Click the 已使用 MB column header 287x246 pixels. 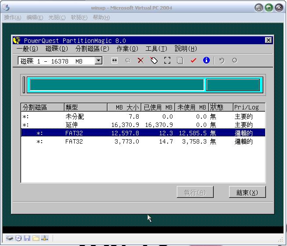158,107
